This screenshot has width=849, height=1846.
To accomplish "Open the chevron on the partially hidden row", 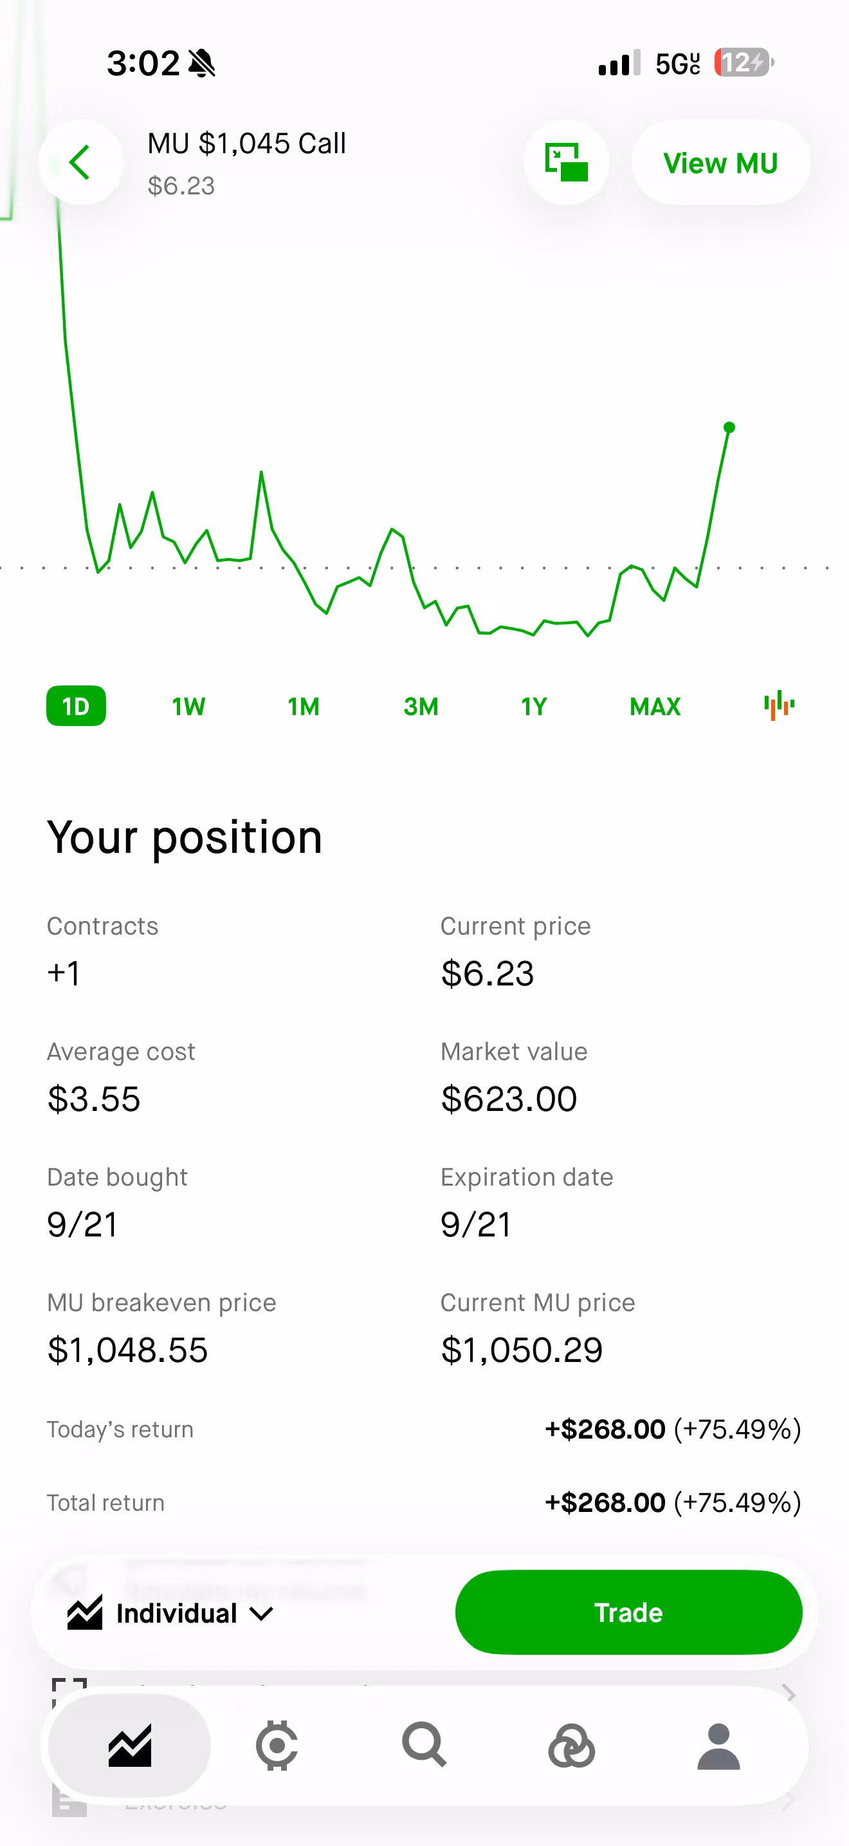I will click(x=789, y=1693).
